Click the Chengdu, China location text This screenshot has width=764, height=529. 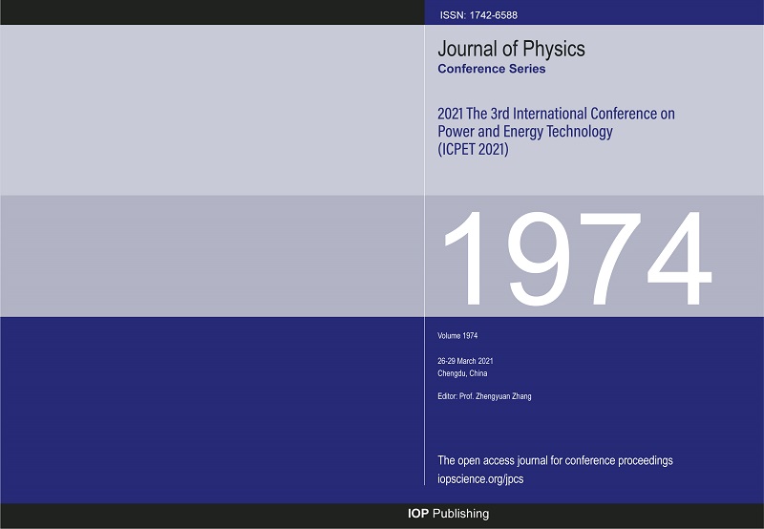pos(462,373)
